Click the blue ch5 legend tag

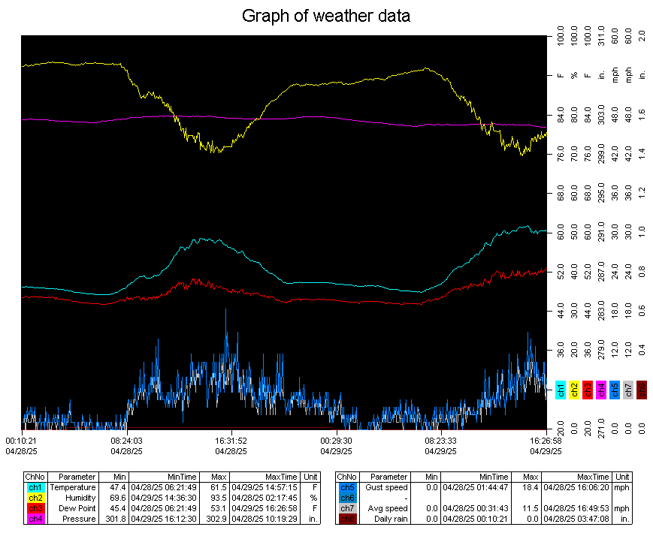615,390
